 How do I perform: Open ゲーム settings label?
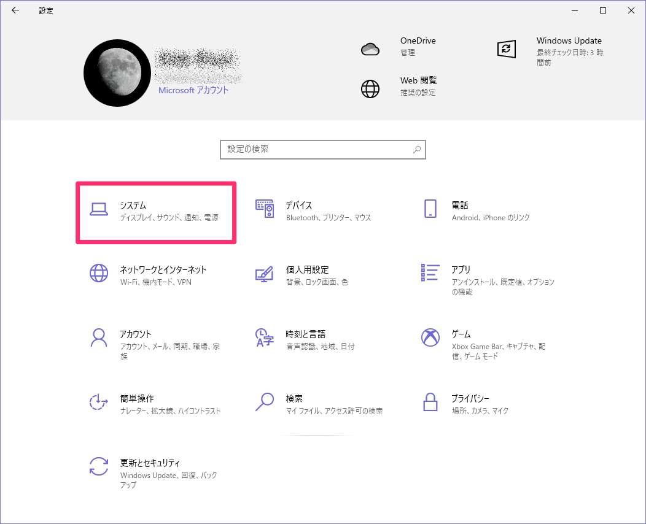[x=461, y=334]
